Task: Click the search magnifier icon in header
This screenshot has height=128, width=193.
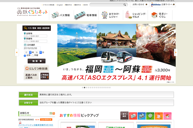Action: [124, 5]
